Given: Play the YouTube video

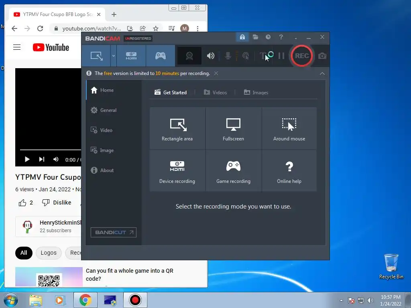Looking at the screenshot, I should tap(27, 159).
